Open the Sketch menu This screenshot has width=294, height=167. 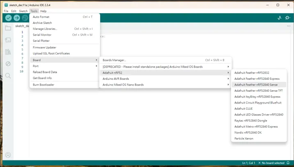point(23,11)
